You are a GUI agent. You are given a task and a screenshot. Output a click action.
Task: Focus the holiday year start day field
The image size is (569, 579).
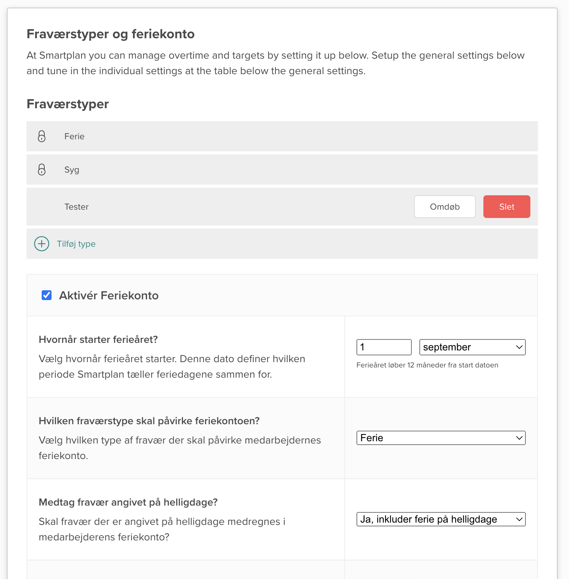click(384, 347)
